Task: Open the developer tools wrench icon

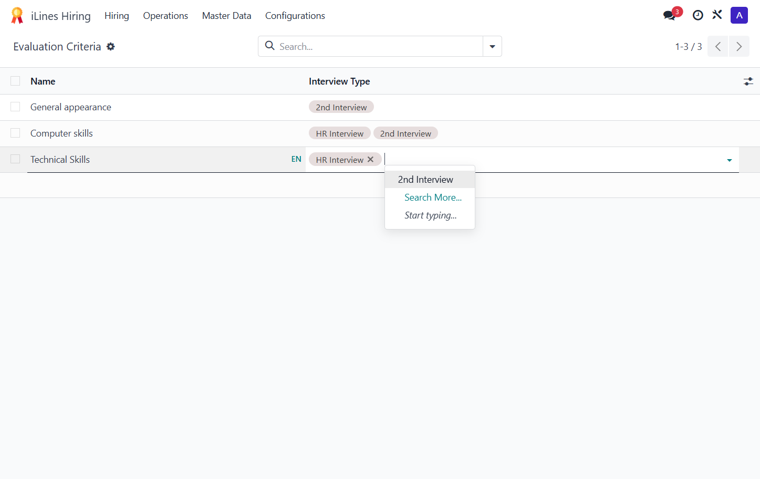Action: point(717,15)
